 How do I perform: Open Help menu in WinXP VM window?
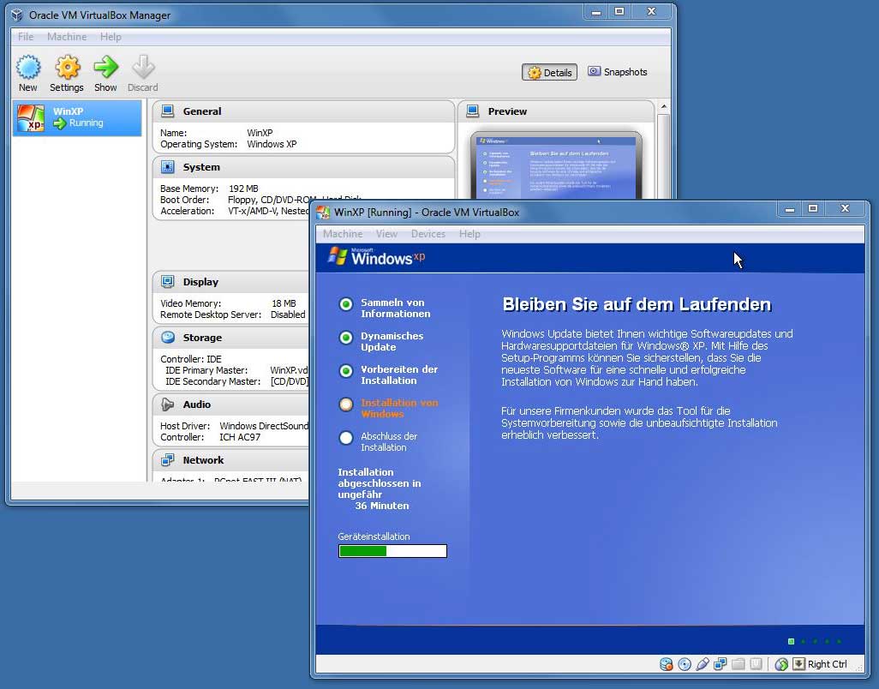coord(469,234)
